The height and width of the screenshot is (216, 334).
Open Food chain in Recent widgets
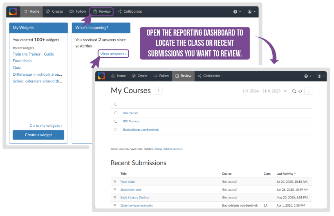[x=22, y=61]
